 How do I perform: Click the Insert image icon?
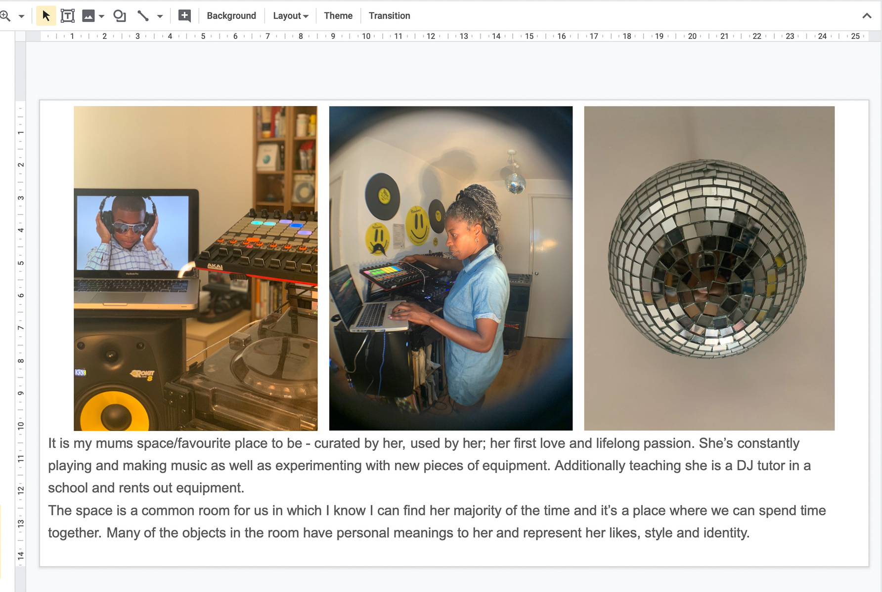click(x=88, y=16)
